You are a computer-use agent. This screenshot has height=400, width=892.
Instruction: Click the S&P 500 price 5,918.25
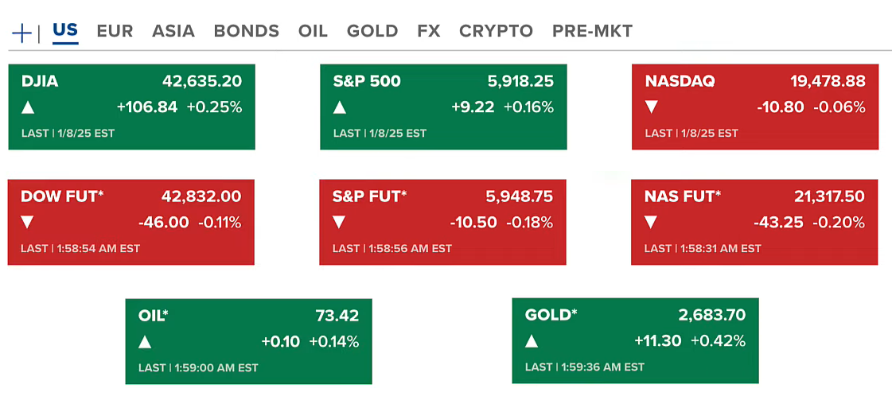pyautogui.click(x=520, y=81)
